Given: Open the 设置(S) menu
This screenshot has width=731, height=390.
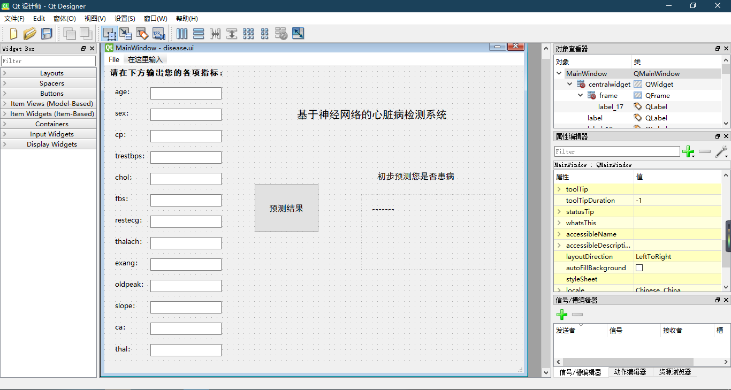Looking at the screenshot, I should pyautogui.click(x=125, y=19).
